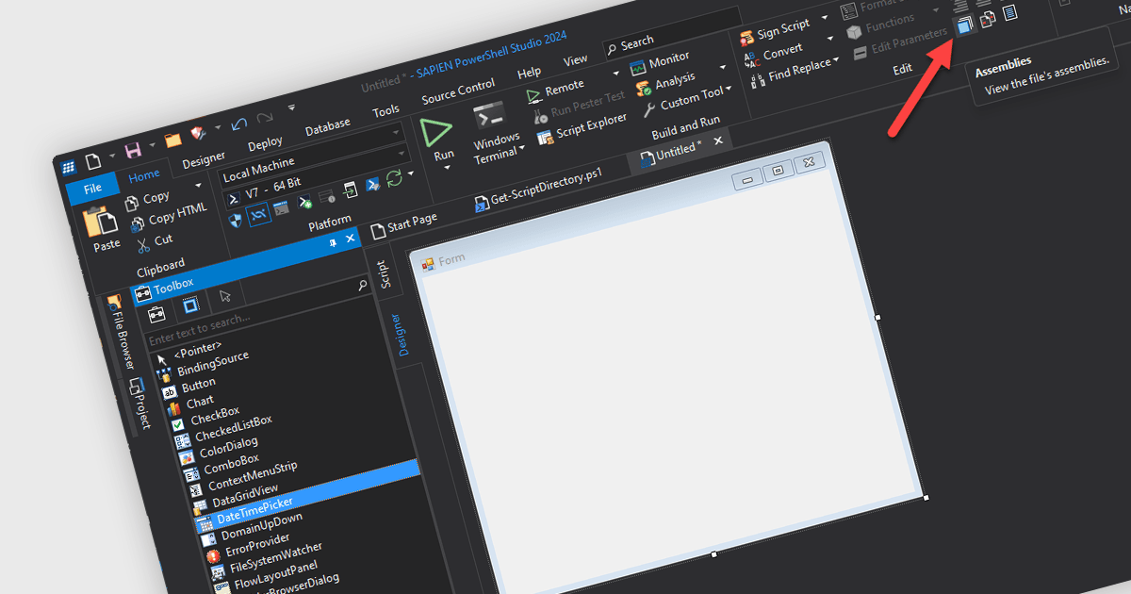The height and width of the screenshot is (594, 1131).
Task: Select DateTimePicker in the Toolbox list
Action: [x=307, y=494]
